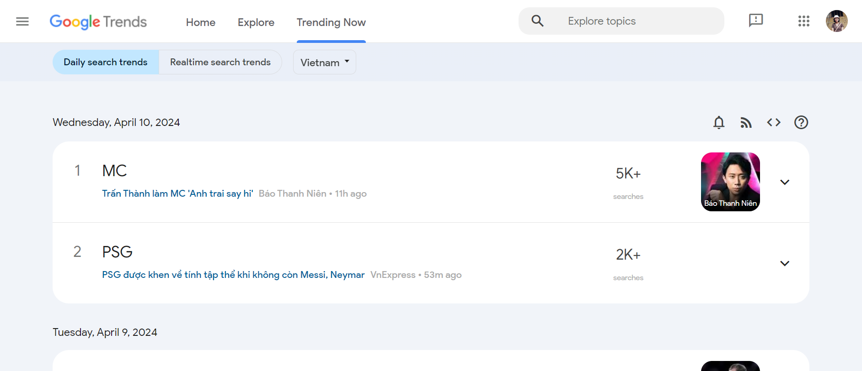Click the Wednesday, April 10, 2024 heading
This screenshot has width=862, height=371.
coord(116,122)
